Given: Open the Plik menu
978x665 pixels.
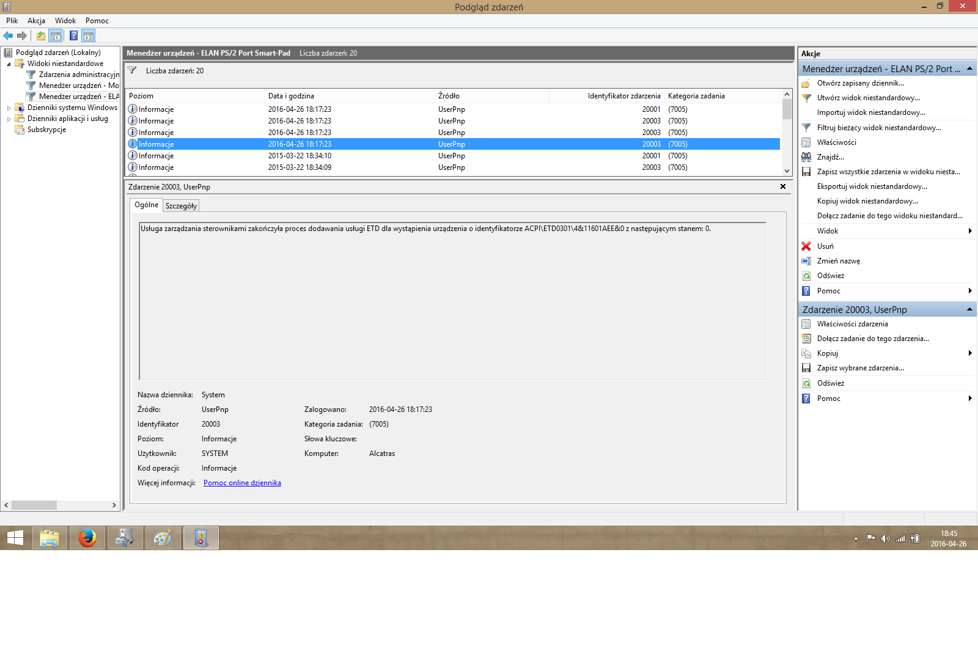Looking at the screenshot, I should click(x=12, y=21).
